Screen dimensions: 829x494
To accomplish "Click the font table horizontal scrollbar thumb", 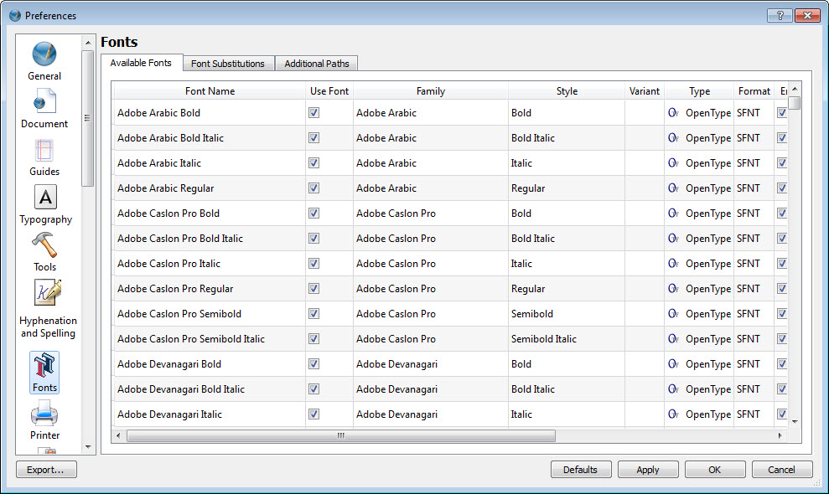I will pyautogui.click(x=341, y=435).
